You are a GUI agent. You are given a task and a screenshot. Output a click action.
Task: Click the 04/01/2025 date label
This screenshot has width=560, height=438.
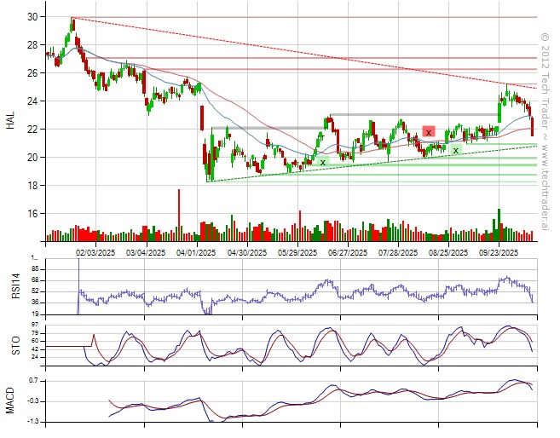click(x=193, y=252)
